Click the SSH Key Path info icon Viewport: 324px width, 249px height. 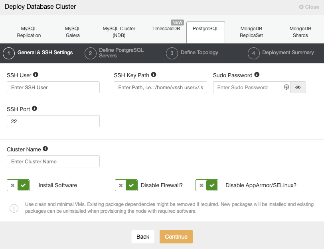pos(154,75)
